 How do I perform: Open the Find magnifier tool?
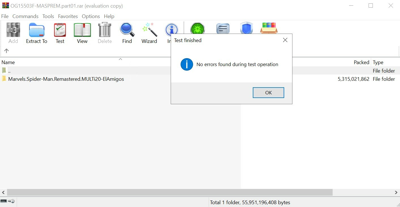tap(127, 30)
